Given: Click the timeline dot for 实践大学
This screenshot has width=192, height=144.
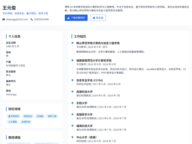Looking at the screenshot, I should click(x=73, y=103).
